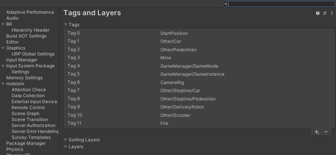
Task: Select the Other/Car tag value
Action: 171,41
